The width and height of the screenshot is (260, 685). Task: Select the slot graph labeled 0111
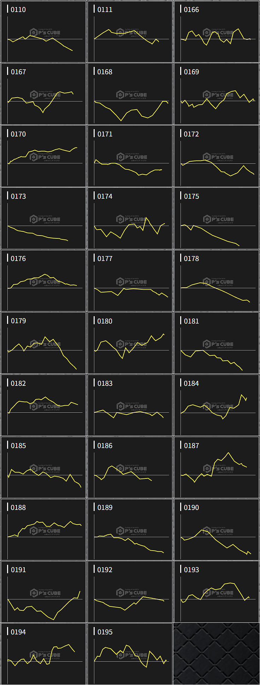coord(130,32)
